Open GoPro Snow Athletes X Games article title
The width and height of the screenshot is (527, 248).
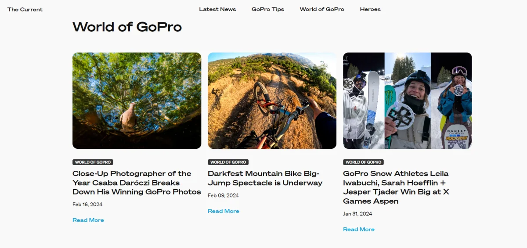click(396, 187)
